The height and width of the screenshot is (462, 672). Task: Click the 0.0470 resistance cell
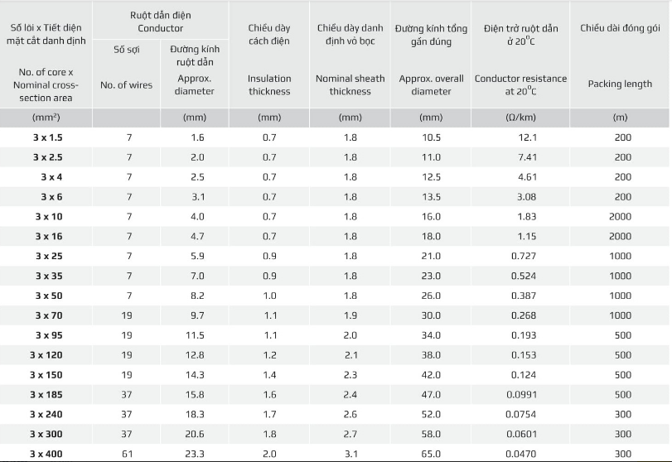(x=522, y=454)
